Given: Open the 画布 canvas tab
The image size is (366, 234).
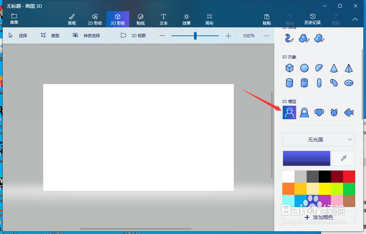Looking at the screenshot, I should pos(209,19).
